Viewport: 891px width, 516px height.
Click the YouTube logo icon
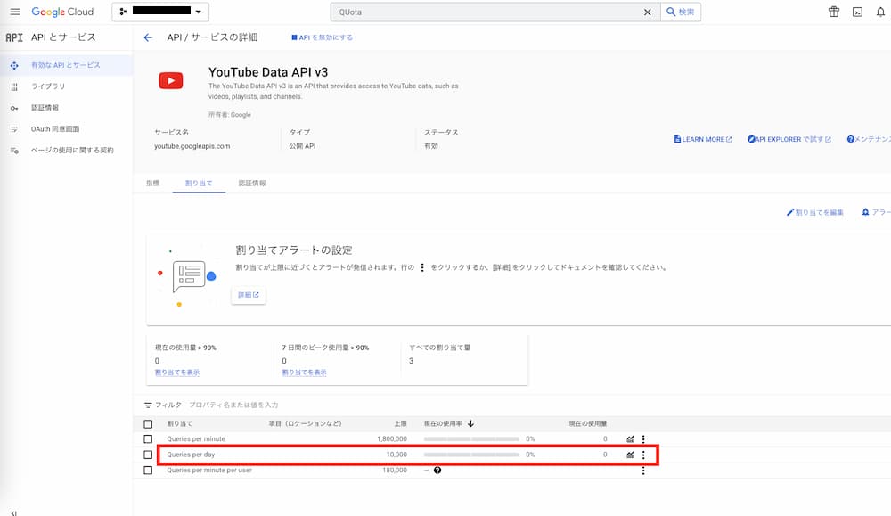[x=170, y=81]
